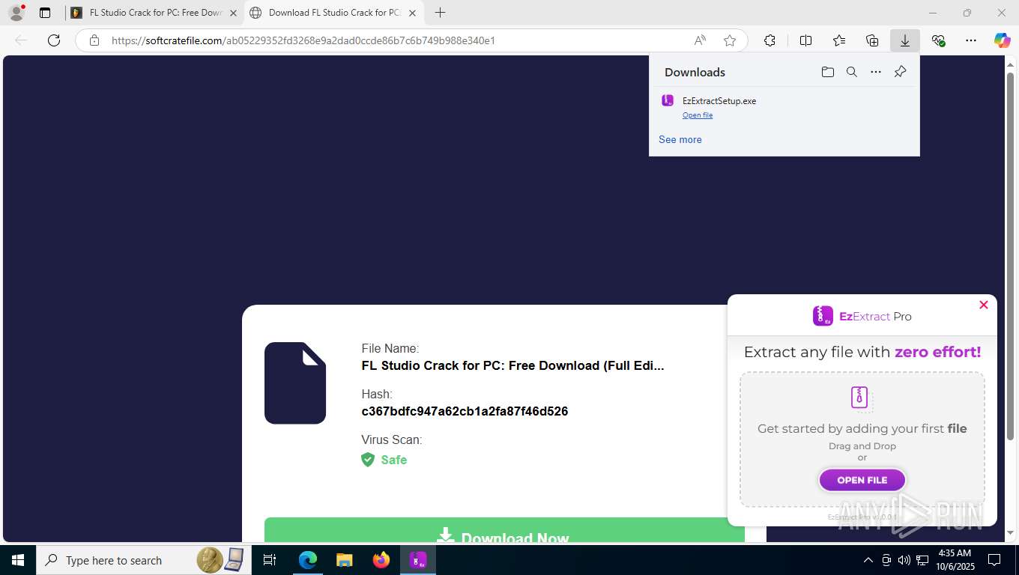The height and width of the screenshot is (575, 1019).
Task: Select EzExtractSetup.exe download entry
Action: point(784,106)
